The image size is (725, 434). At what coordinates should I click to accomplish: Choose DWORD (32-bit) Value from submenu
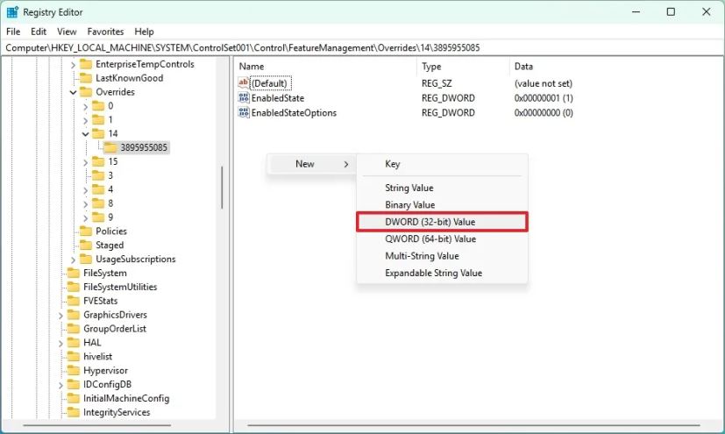point(442,222)
